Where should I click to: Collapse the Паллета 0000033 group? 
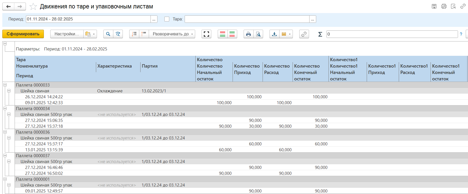point(5,85)
